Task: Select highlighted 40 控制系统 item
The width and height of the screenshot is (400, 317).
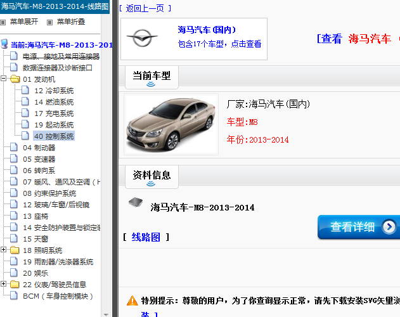Action: click(54, 136)
